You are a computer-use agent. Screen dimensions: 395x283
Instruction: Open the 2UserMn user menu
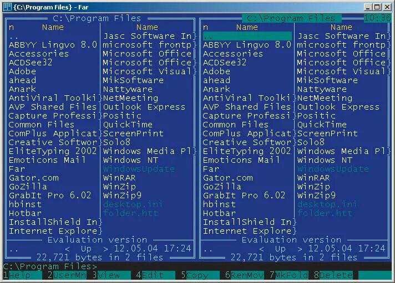pyautogui.click(x=67, y=275)
